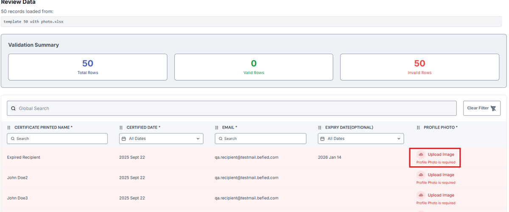Click the certified date in John Doe3 row
This screenshot has width=509, height=212.
(x=132, y=198)
